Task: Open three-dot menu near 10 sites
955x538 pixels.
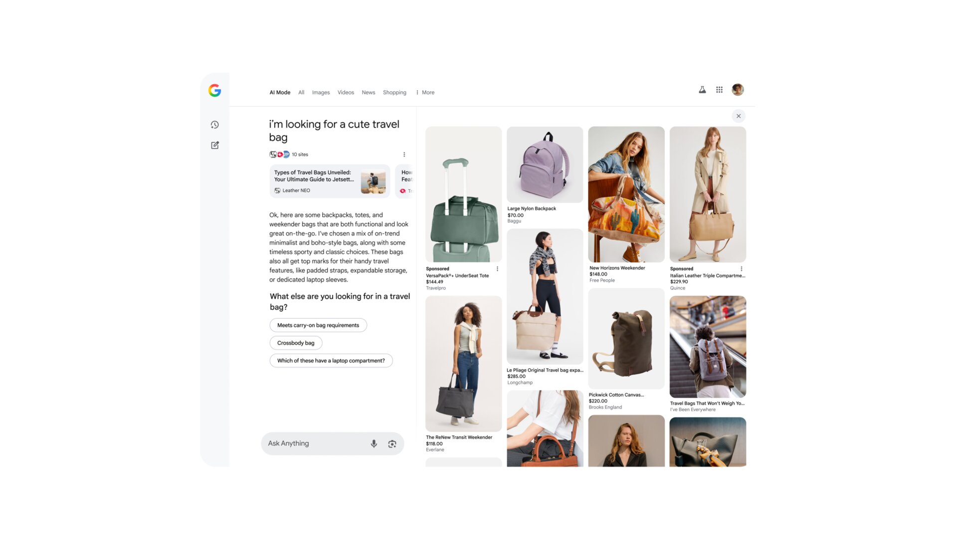Action: tap(404, 154)
